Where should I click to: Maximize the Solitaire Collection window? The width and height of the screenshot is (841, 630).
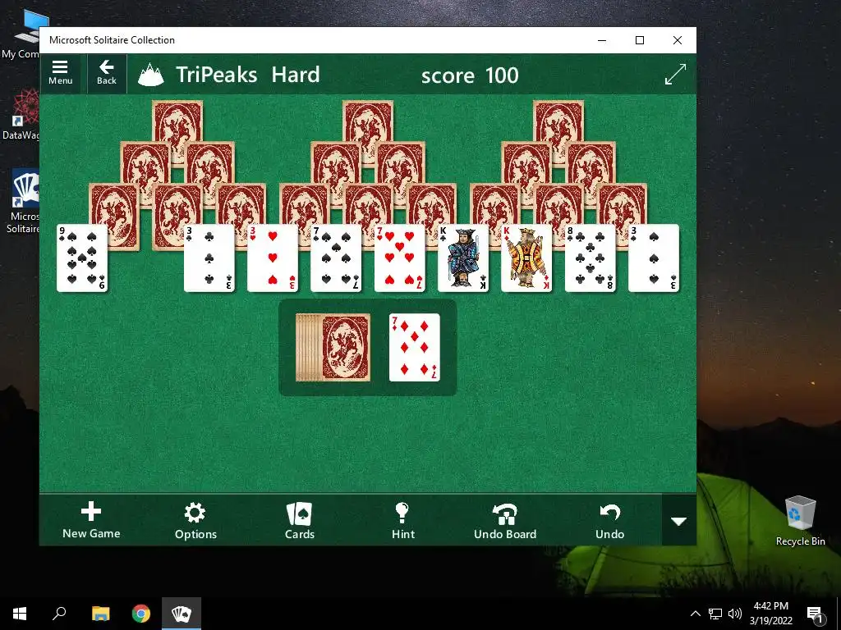coord(639,40)
